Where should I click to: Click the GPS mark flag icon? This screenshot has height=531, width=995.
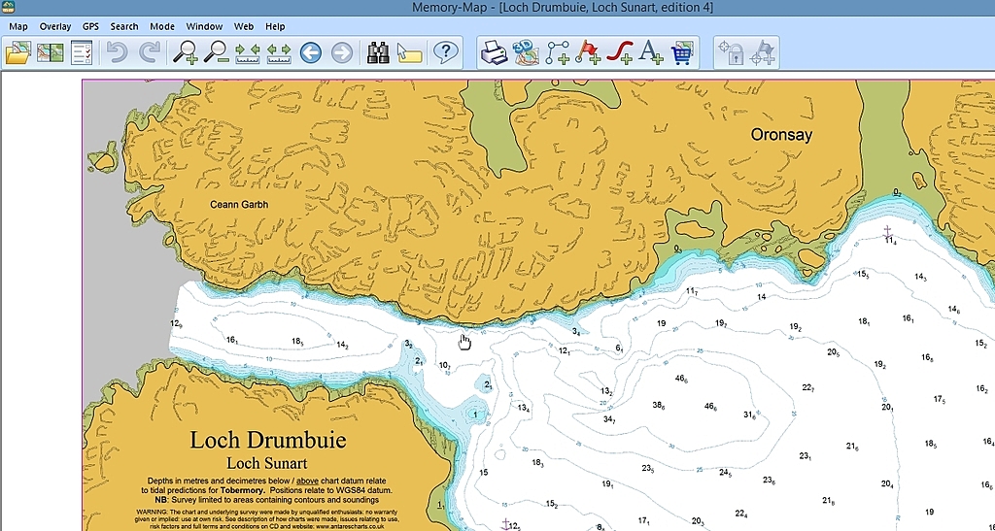pos(762,52)
